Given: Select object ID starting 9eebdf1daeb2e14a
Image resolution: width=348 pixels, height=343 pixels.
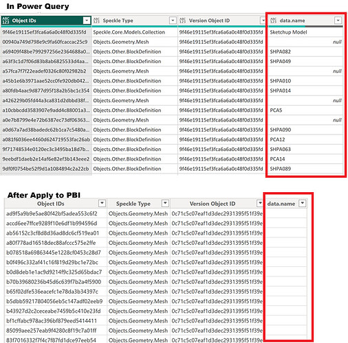Looking at the screenshot, I should click(46, 159).
